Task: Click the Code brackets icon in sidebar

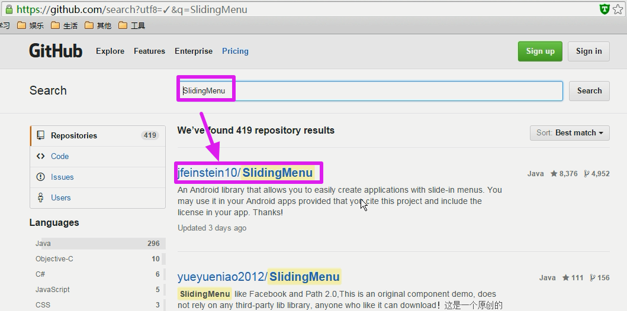Action: tap(40, 156)
